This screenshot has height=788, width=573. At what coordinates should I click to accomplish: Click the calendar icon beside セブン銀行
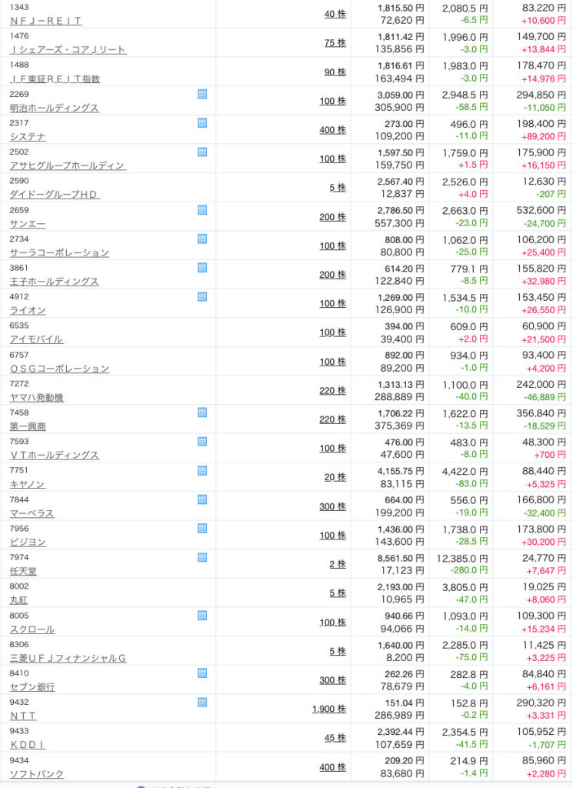click(202, 673)
